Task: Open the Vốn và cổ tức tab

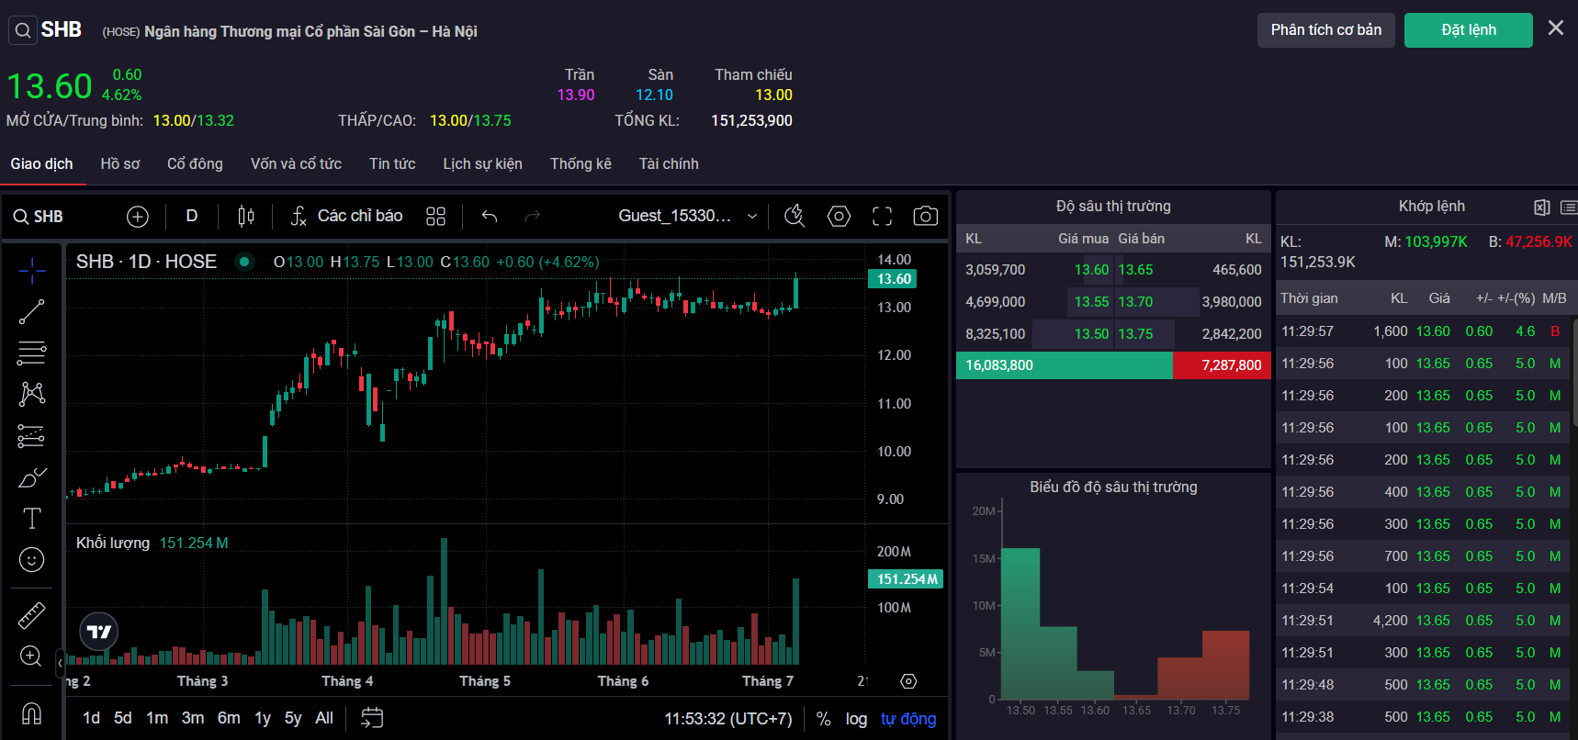Action: [296, 164]
